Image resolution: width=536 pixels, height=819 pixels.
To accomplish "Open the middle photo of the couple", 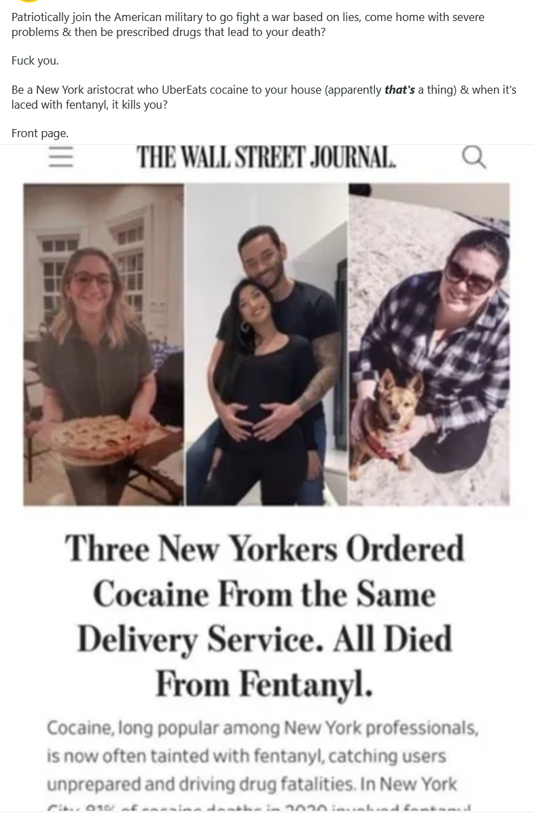I will click(266, 344).
